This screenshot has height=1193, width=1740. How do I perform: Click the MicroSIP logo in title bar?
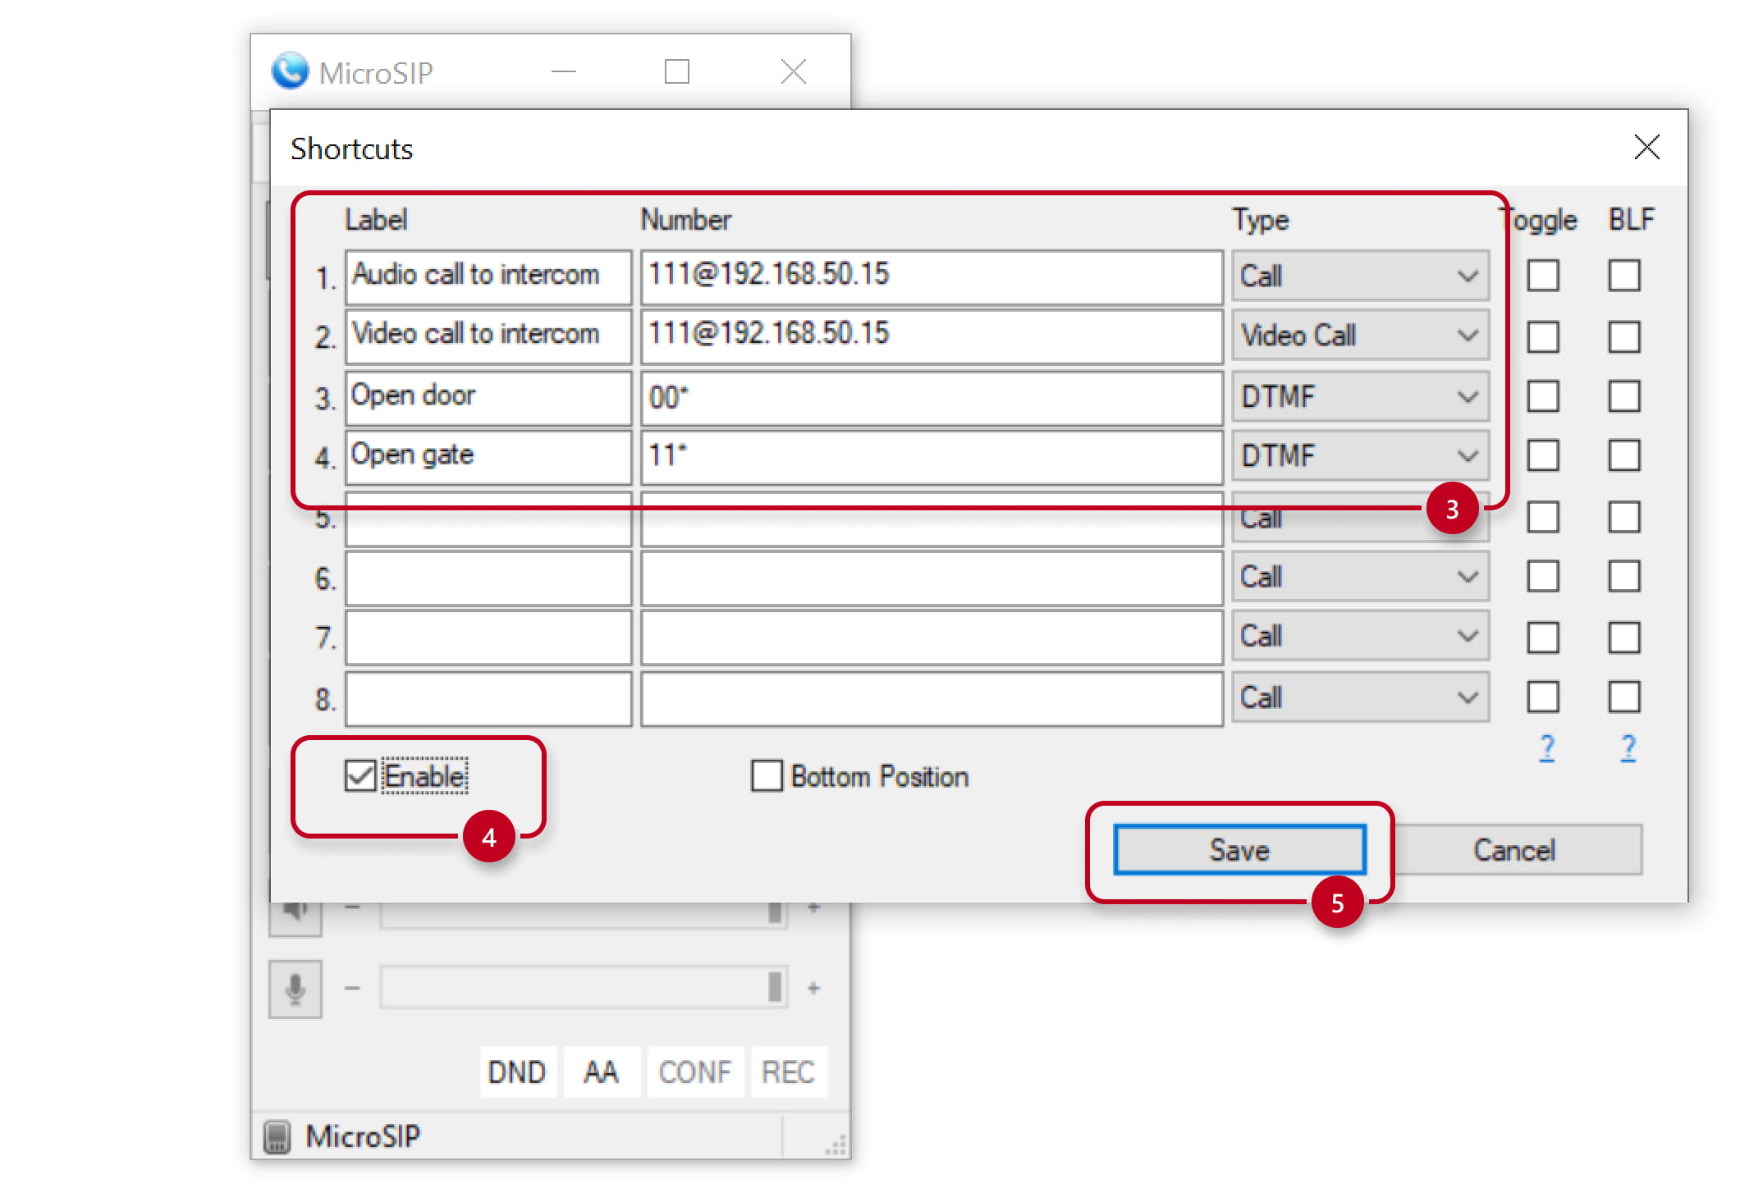pos(290,71)
